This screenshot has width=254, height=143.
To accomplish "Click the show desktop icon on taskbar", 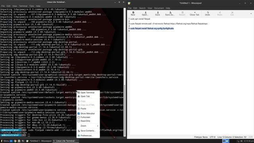I will pos(11,141).
